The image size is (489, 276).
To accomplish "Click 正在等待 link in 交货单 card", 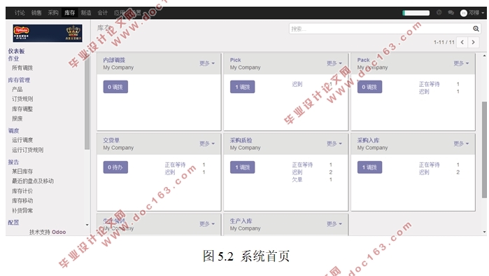I will (x=175, y=165).
